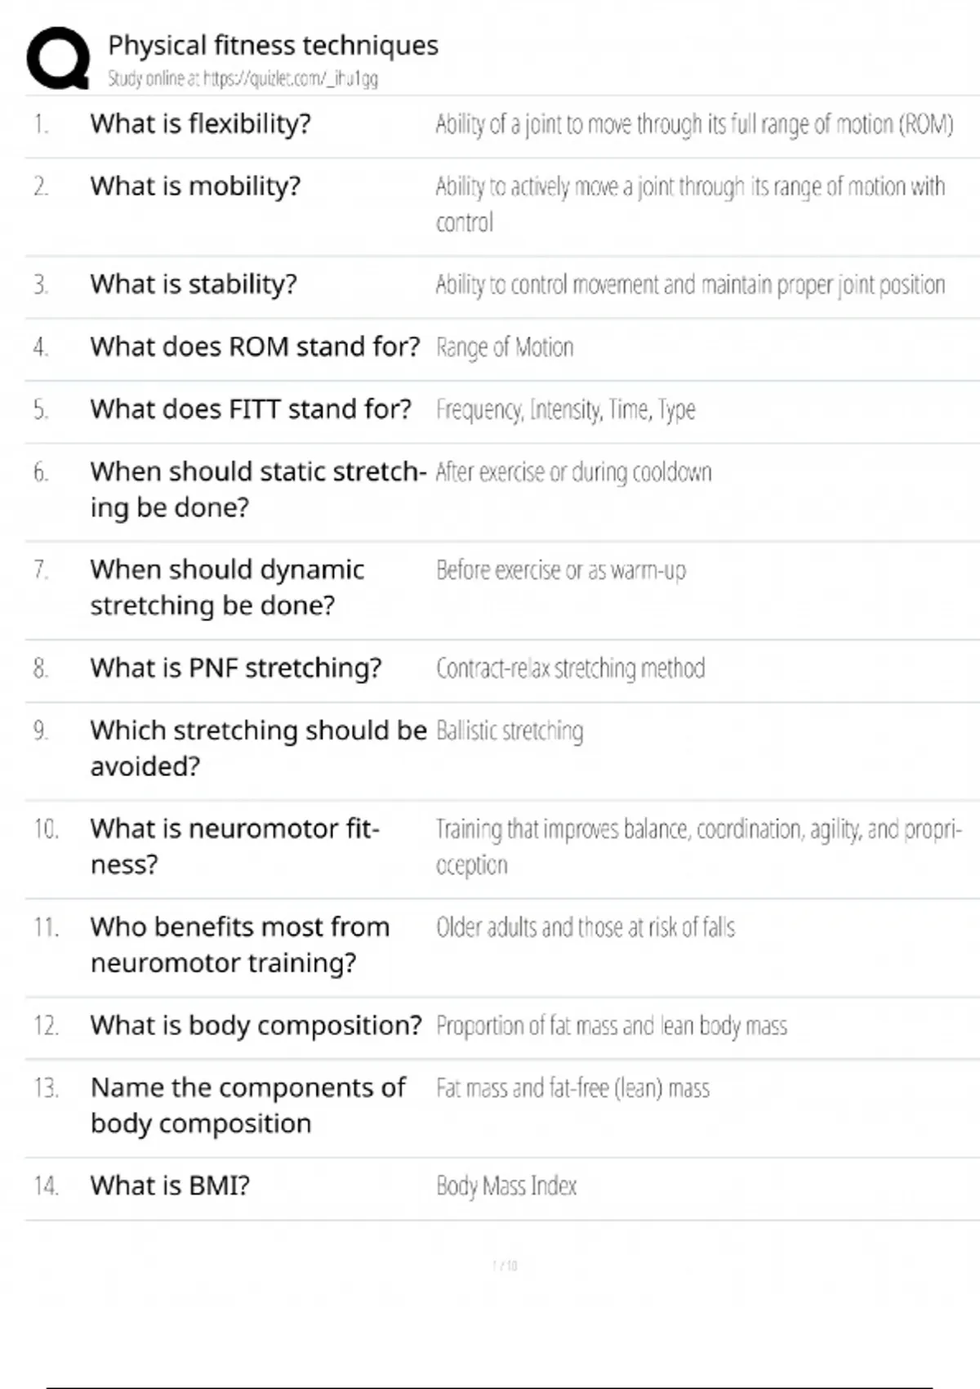Click the 'Contract-relax stretching method' answer
This screenshot has height=1389, width=980.
pyautogui.click(x=570, y=668)
